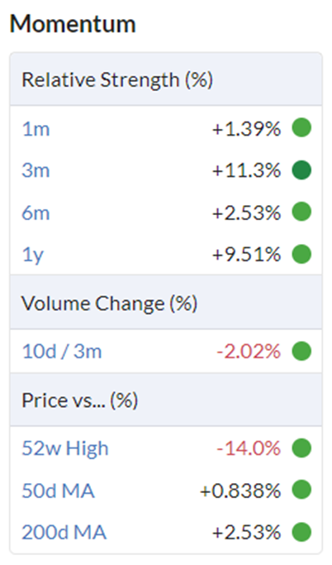
Task: Open the 52w High link
Action: click(65, 449)
